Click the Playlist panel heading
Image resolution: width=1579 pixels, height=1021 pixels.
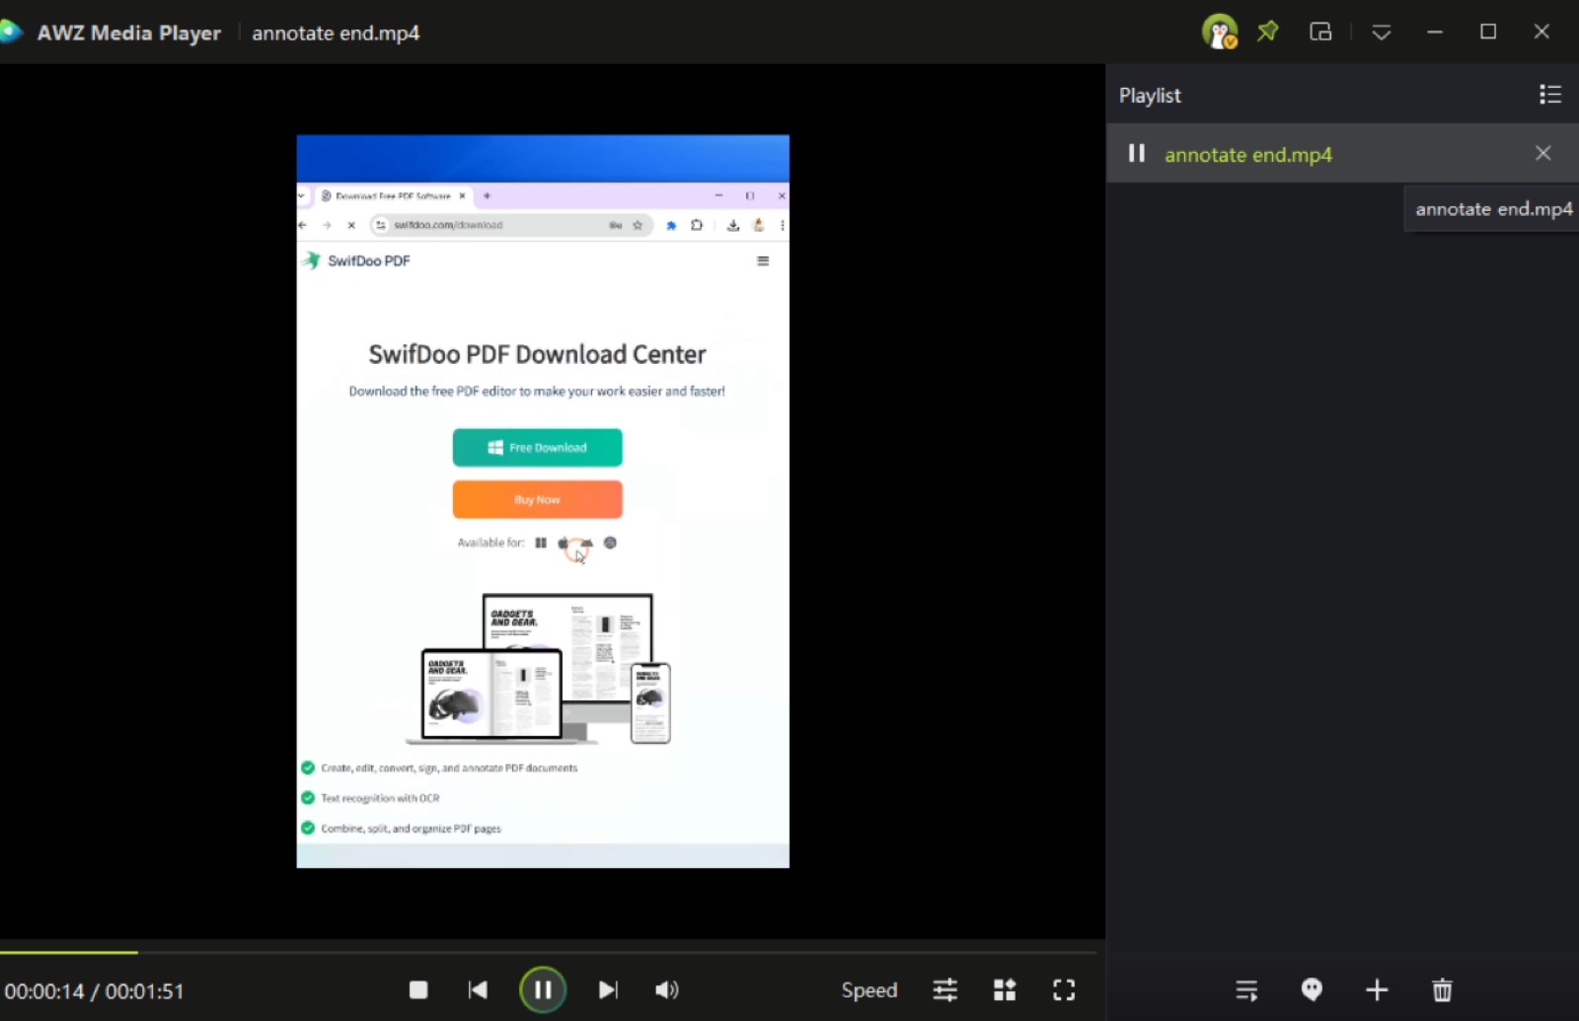(1150, 95)
